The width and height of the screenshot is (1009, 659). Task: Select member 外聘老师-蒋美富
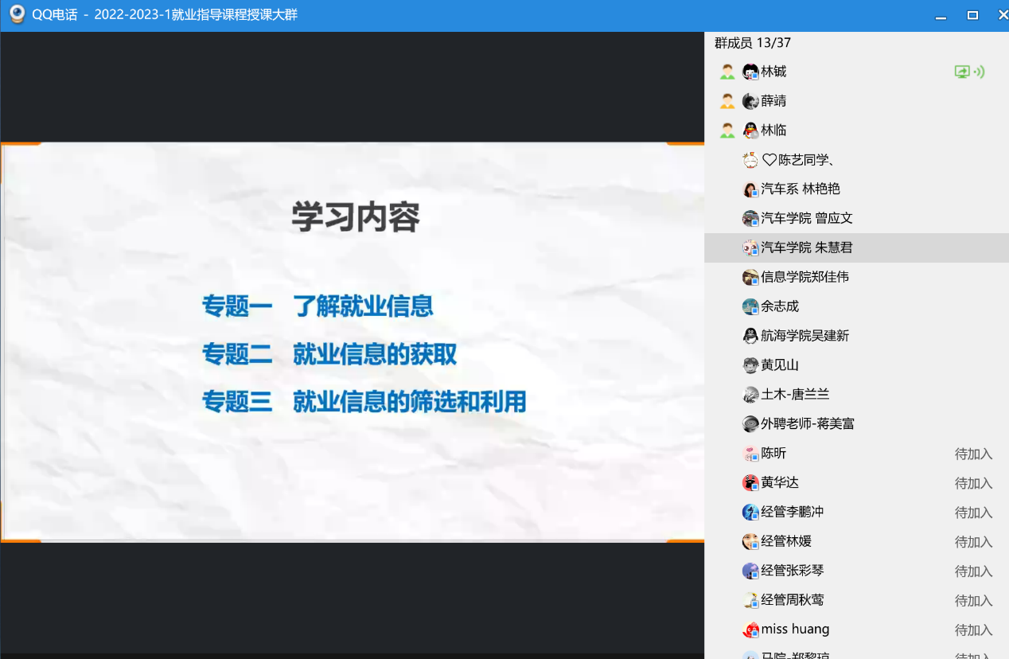[807, 423]
